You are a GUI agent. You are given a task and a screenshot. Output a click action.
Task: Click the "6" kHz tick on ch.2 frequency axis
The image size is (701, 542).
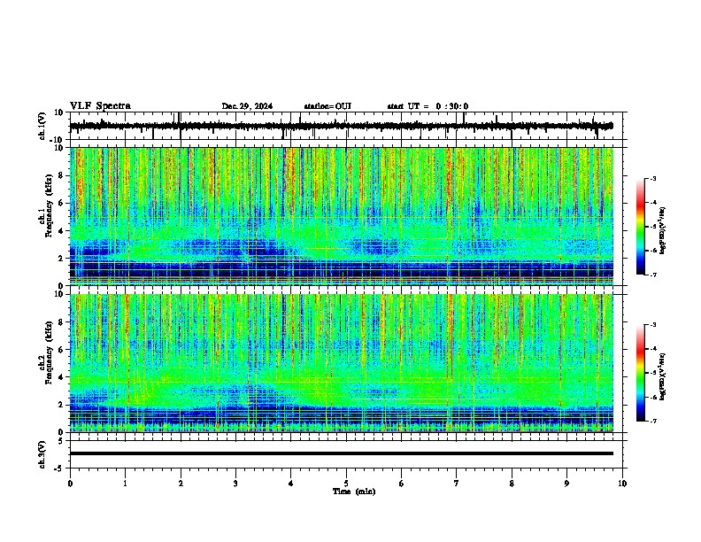click(x=62, y=350)
